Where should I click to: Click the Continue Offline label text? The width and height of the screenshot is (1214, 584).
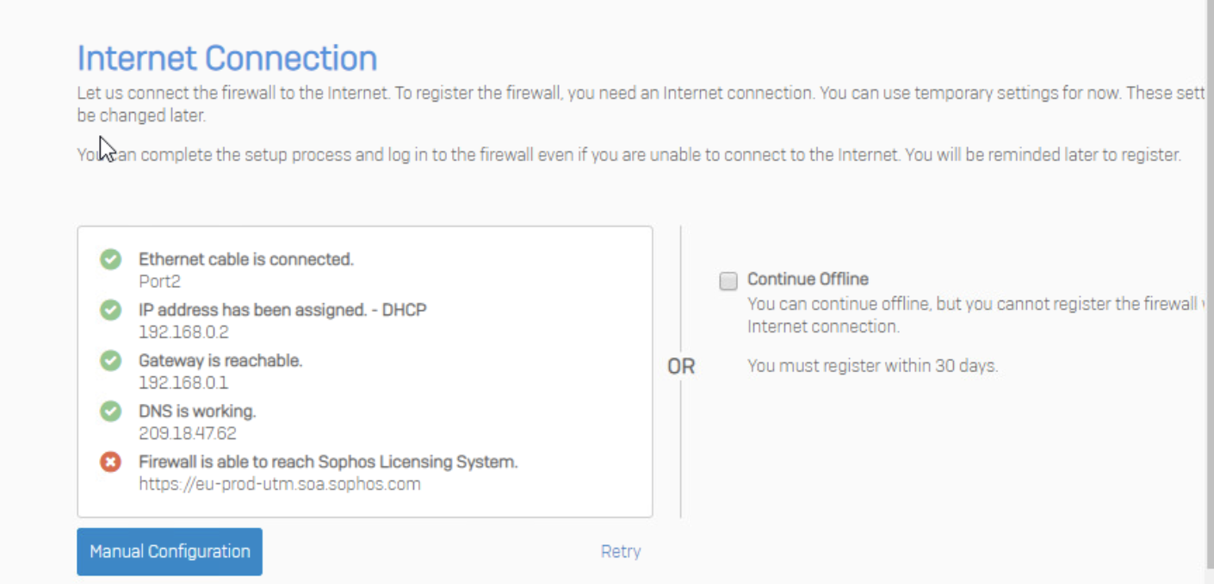(x=808, y=279)
